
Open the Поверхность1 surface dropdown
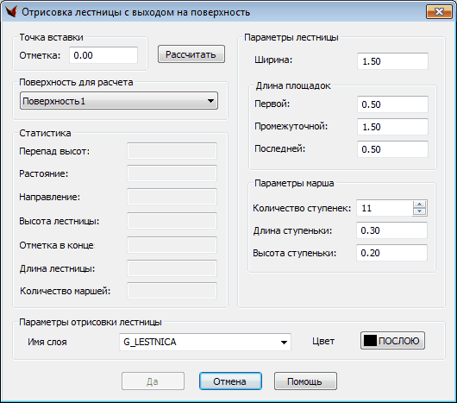pyautogui.click(x=119, y=101)
